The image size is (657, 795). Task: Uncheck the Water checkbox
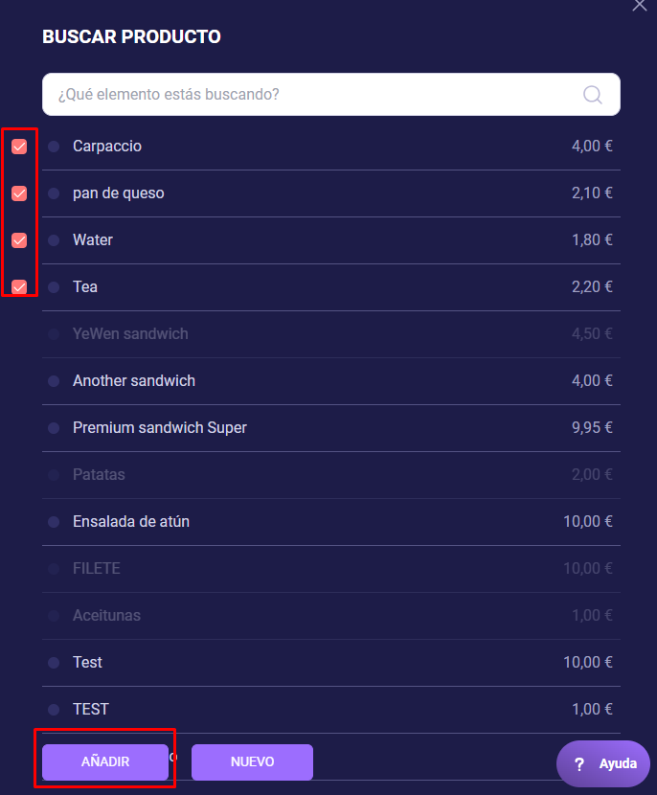click(19, 240)
